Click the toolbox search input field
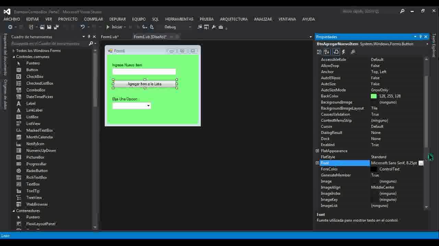The width and height of the screenshot is (439, 246). tap(49, 43)
